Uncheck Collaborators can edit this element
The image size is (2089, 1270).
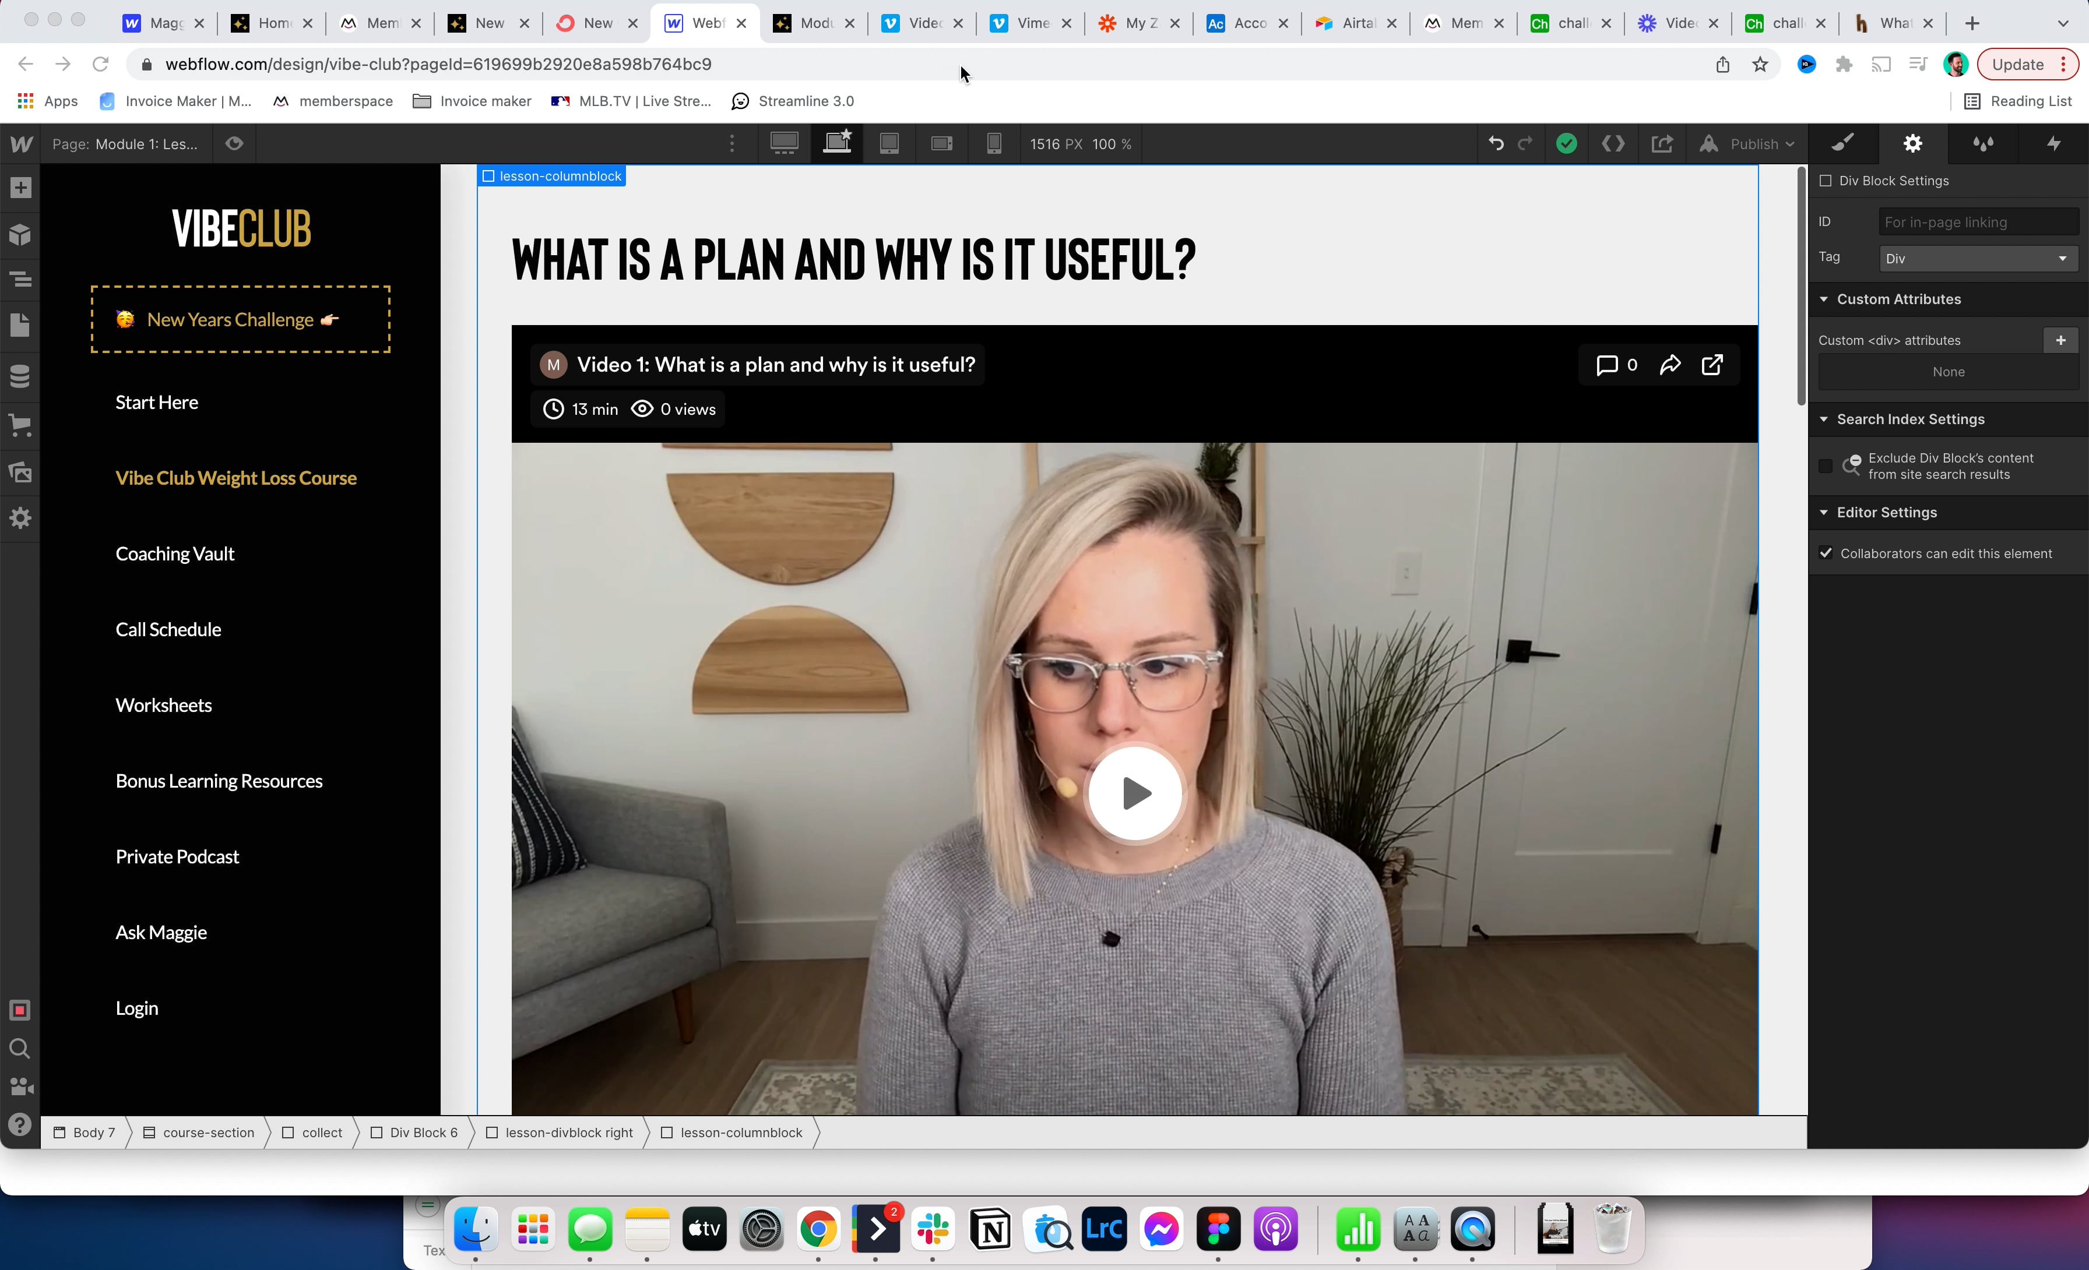click(x=1826, y=552)
